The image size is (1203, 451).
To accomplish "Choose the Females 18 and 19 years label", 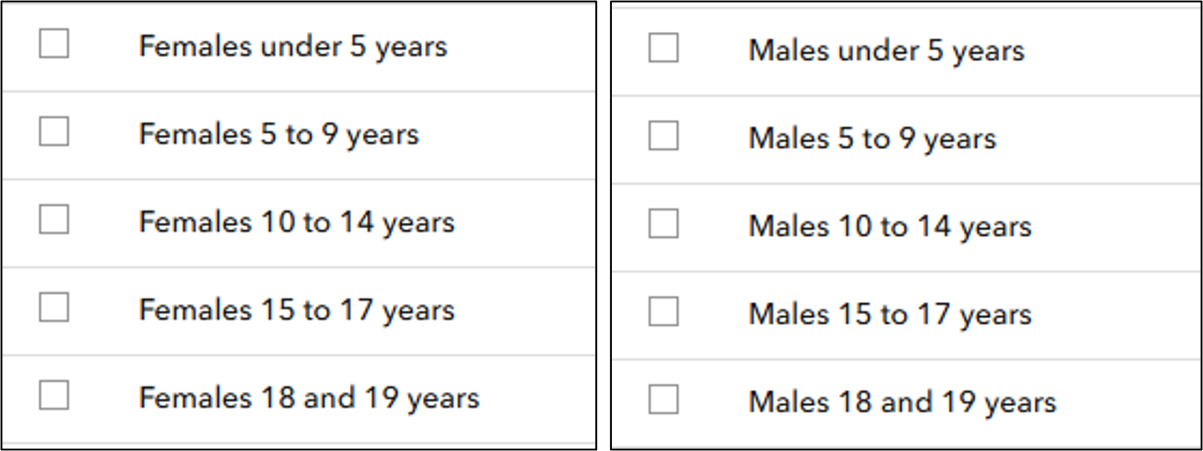I will coord(309,398).
